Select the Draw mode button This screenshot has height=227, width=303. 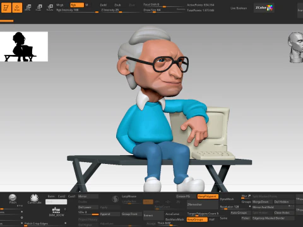tap(17, 8)
